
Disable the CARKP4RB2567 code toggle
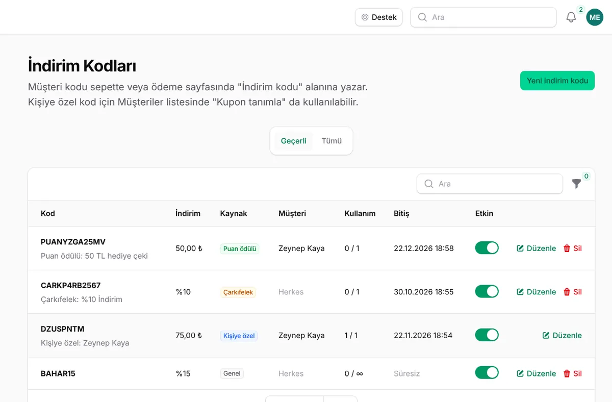(487, 291)
